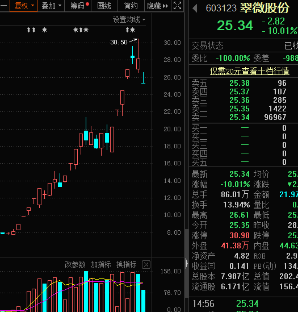Expand the 叠加 overlay dropdown
This screenshot has width=298, height=312.
coord(51,6)
